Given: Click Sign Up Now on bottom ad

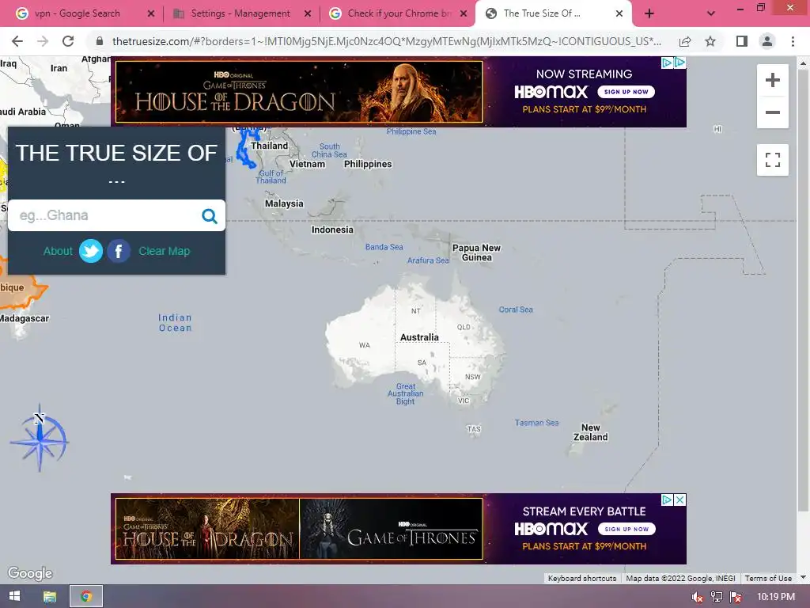Looking at the screenshot, I should point(626,530).
